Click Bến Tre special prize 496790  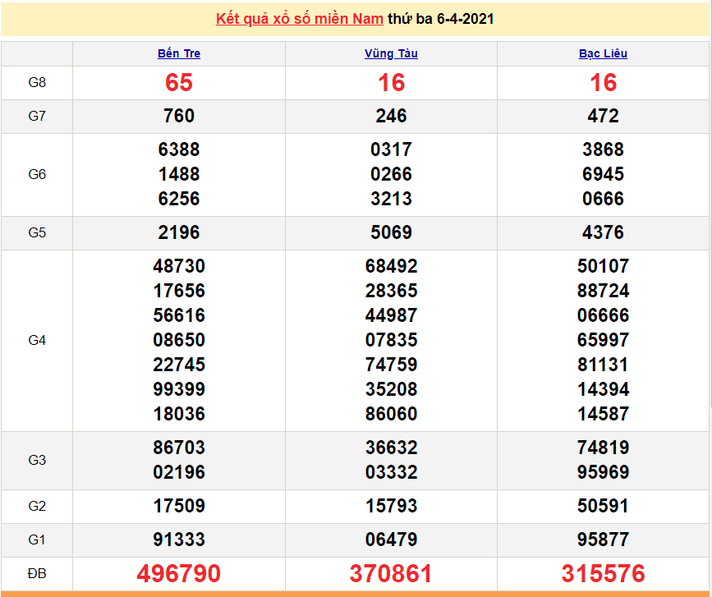[179, 573]
